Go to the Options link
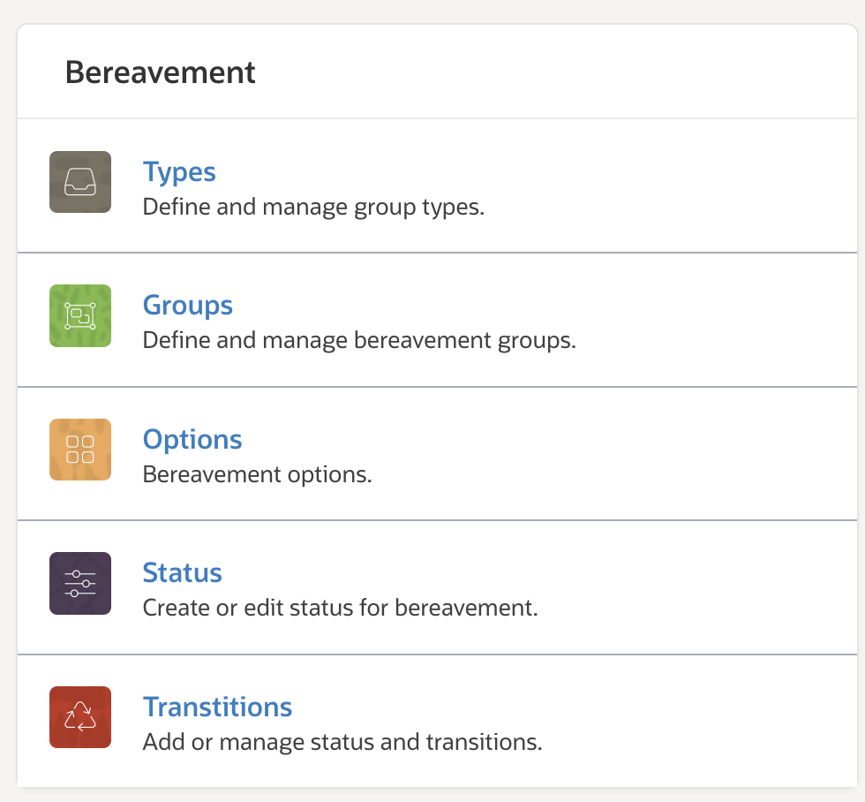This screenshot has width=865, height=802. tap(192, 439)
